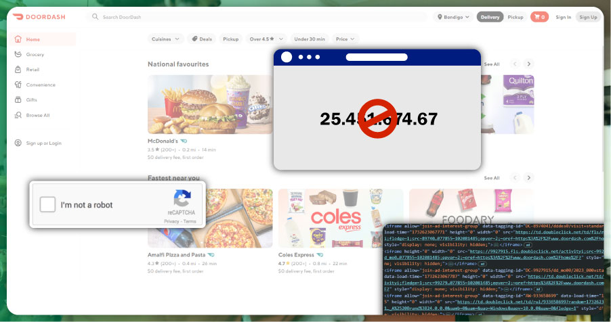Open the Convenience sidebar section
611x322 pixels.
pos(40,85)
